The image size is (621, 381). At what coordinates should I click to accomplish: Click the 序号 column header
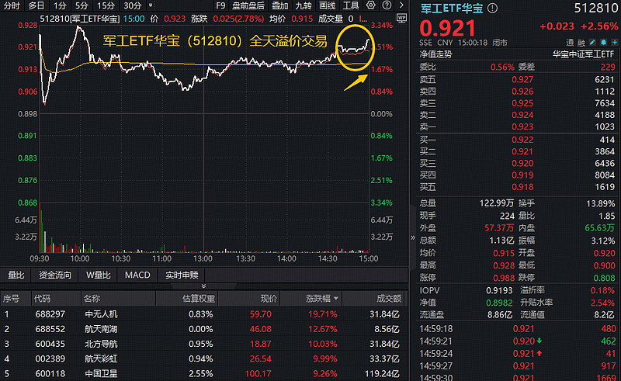(11, 299)
